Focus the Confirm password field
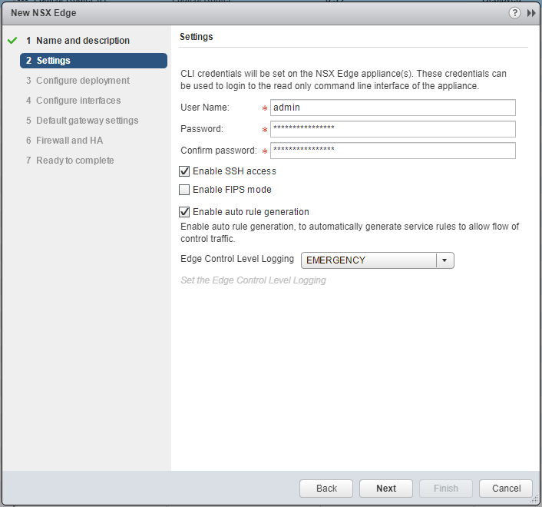Image resolution: width=542 pixels, height=507 pixels. (392, 151)
